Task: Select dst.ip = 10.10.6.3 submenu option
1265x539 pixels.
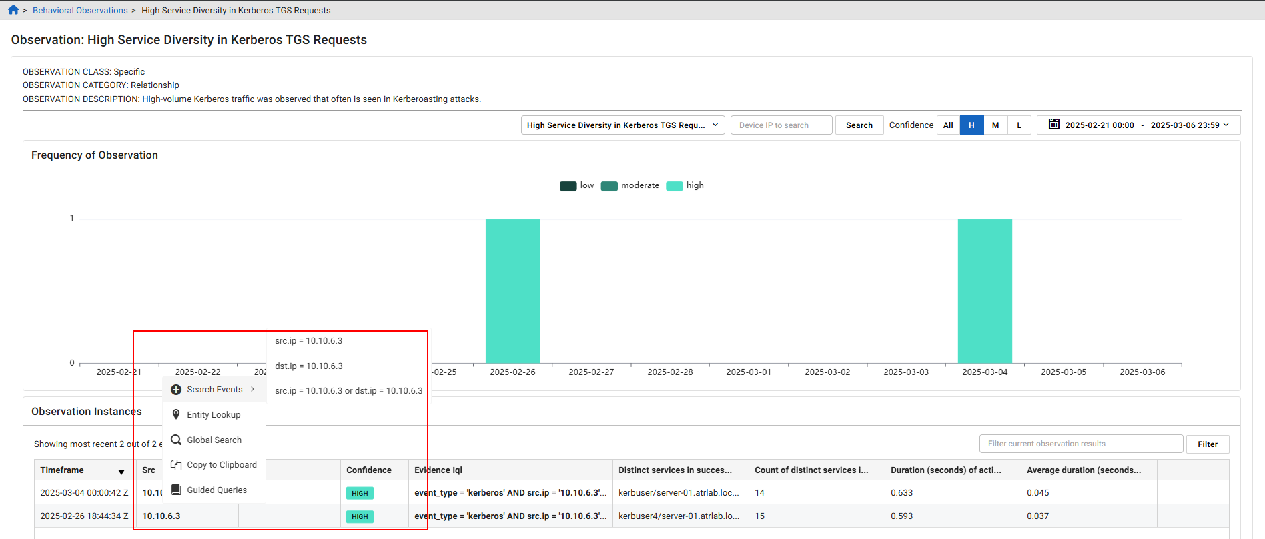Action: (x=309, y=366)
